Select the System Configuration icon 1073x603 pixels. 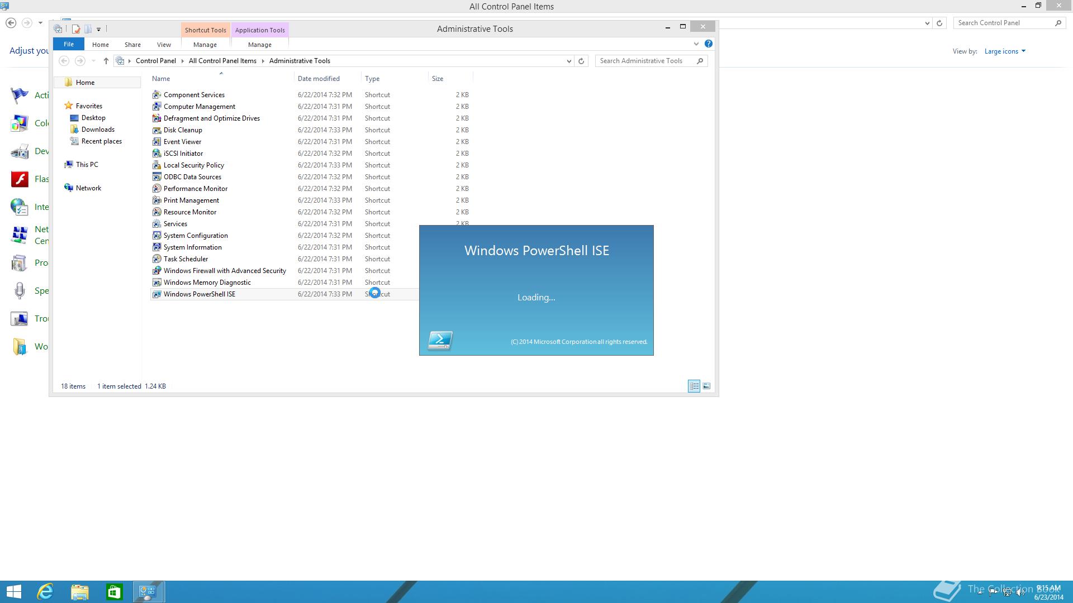tap(156, 236)
